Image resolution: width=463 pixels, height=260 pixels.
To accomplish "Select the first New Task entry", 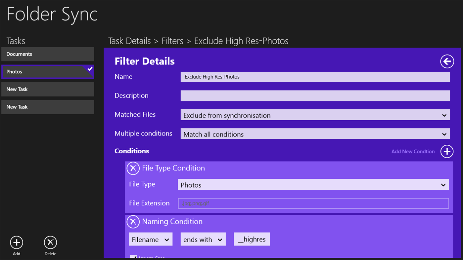I will [48, 89].
